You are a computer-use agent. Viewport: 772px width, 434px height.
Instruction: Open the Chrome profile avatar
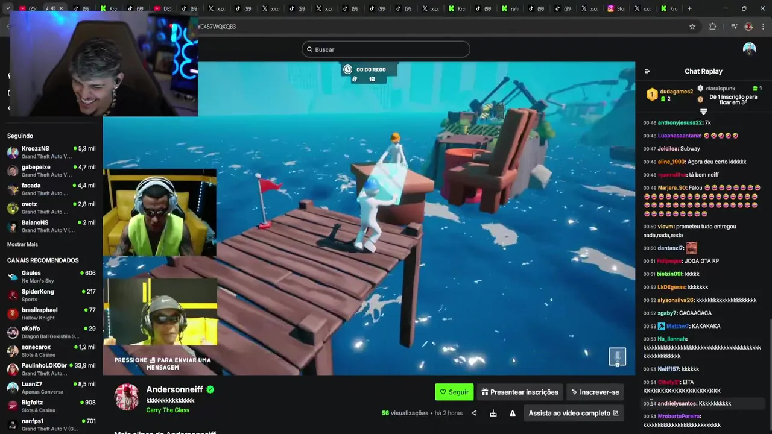[748, 27]
